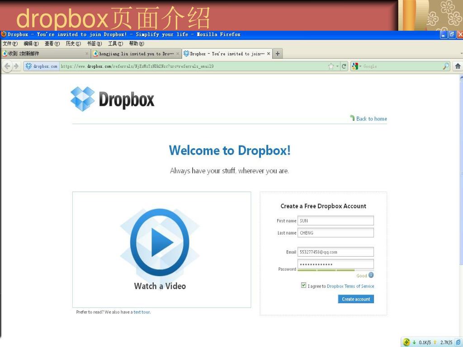463x347 pixels.
Task: Click Create account button
Action: click(x=356, y=299)
